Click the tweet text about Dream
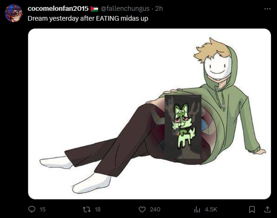Viewport: 277px width, 218px height. [88, 18]
